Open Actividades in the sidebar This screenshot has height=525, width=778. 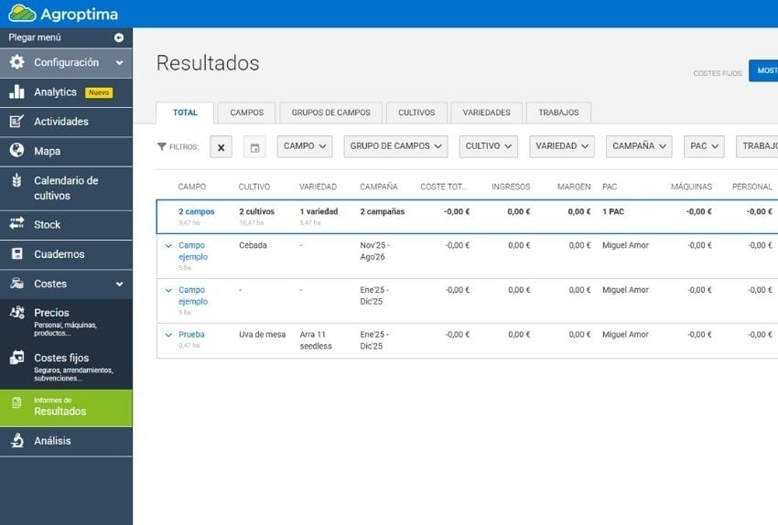66,122
